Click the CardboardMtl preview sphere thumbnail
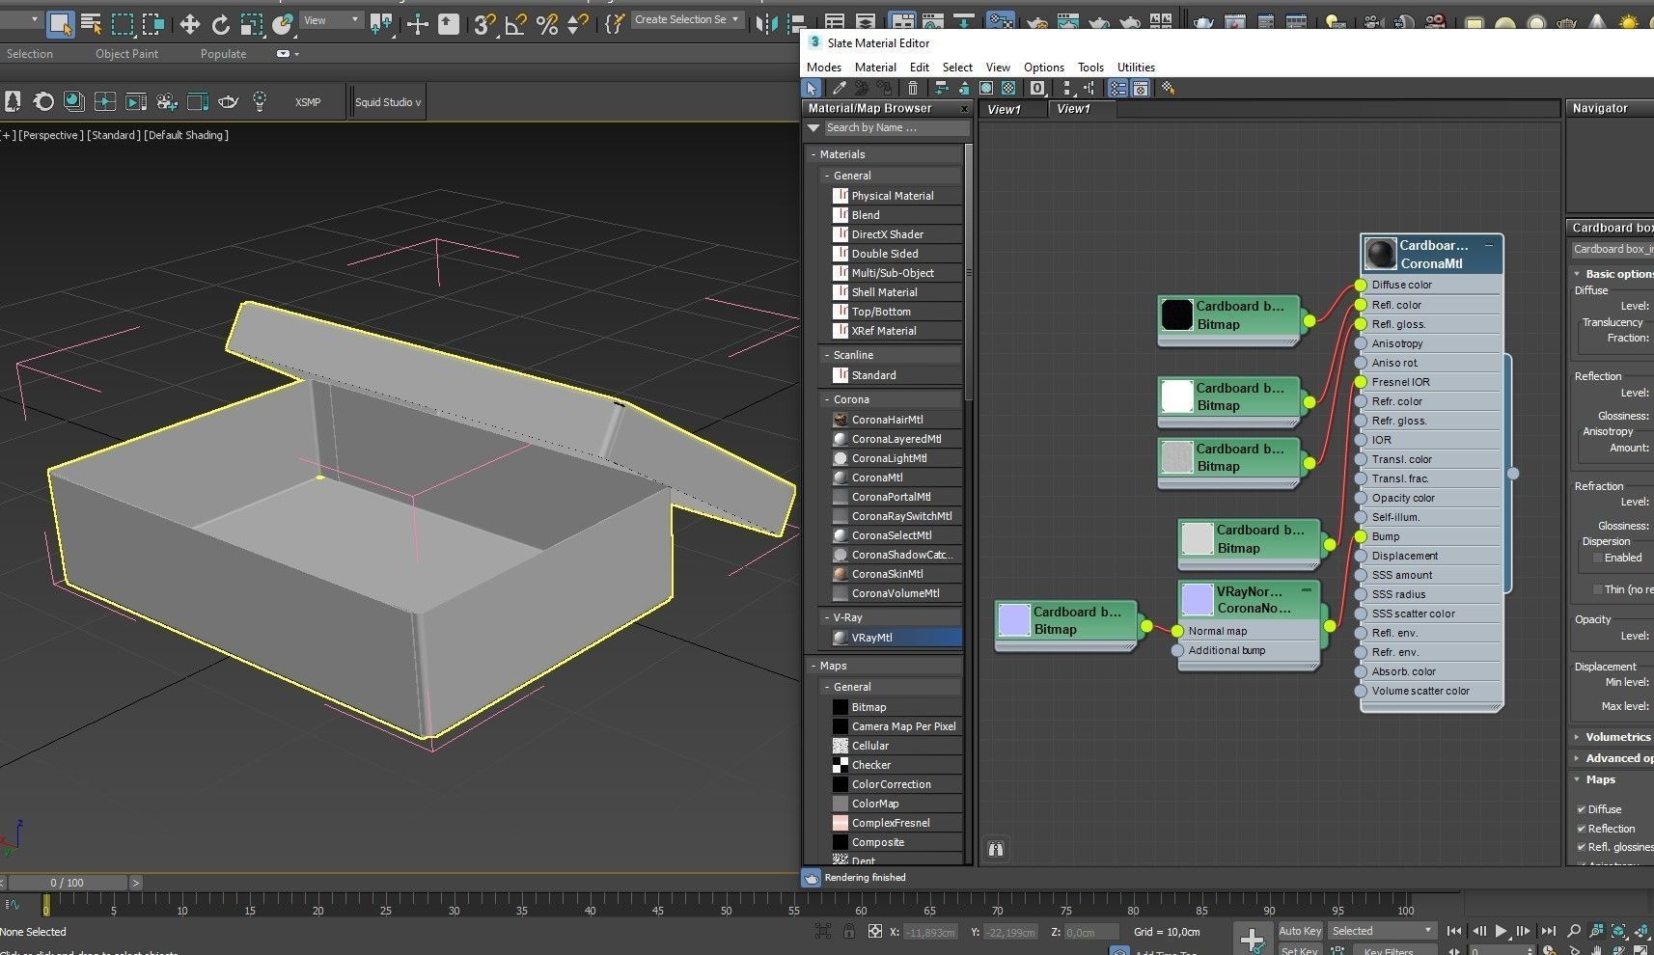The image size is (1654, 955). pos(1380,254)
